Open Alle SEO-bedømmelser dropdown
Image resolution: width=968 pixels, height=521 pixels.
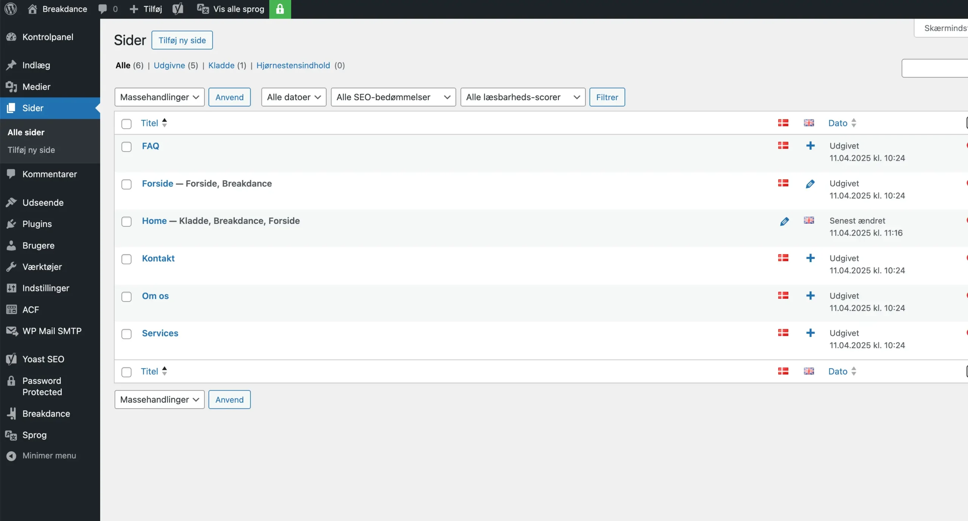point(393,97)
